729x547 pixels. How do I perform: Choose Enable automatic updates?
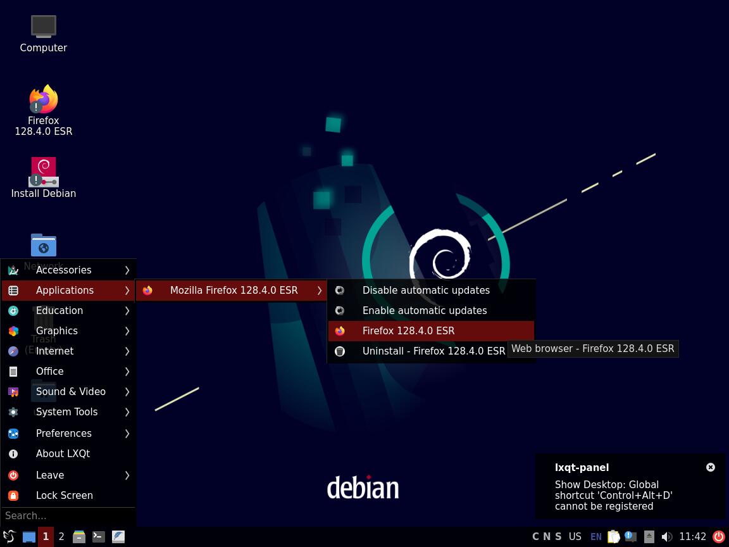coord(431,311)
